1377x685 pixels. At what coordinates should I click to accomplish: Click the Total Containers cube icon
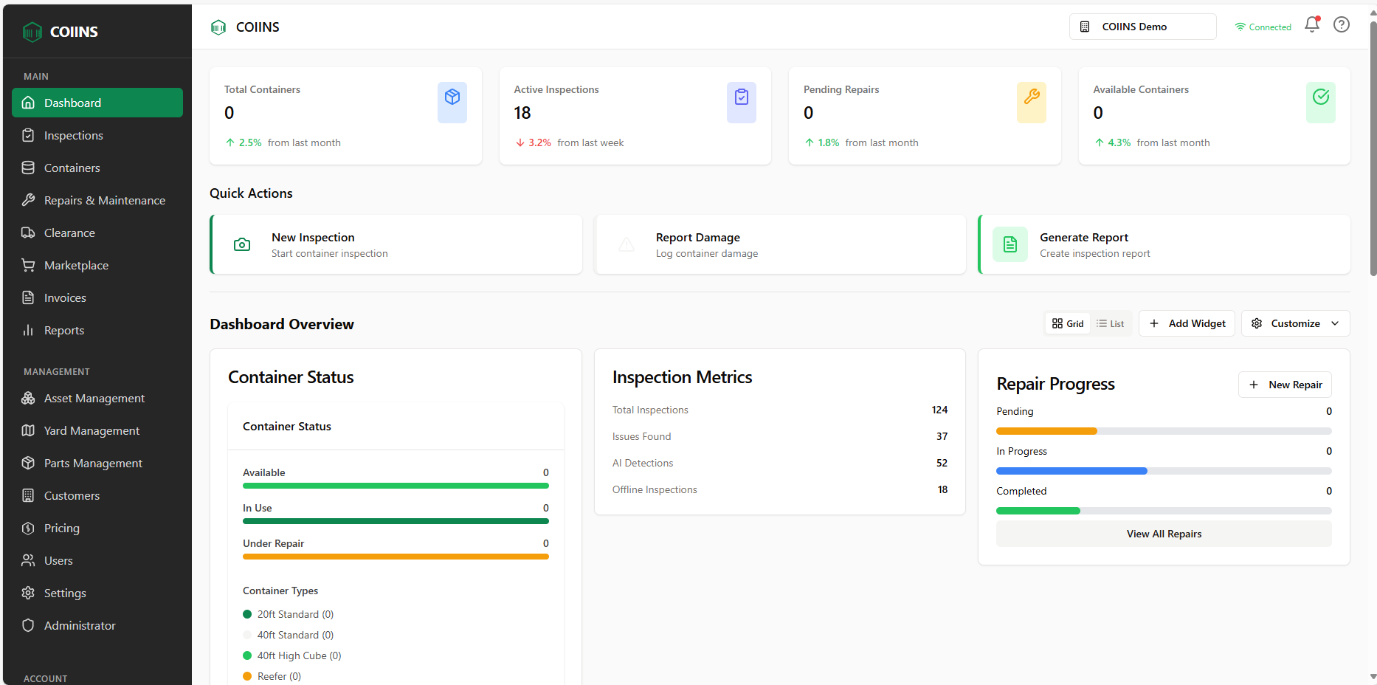point(452,97)
